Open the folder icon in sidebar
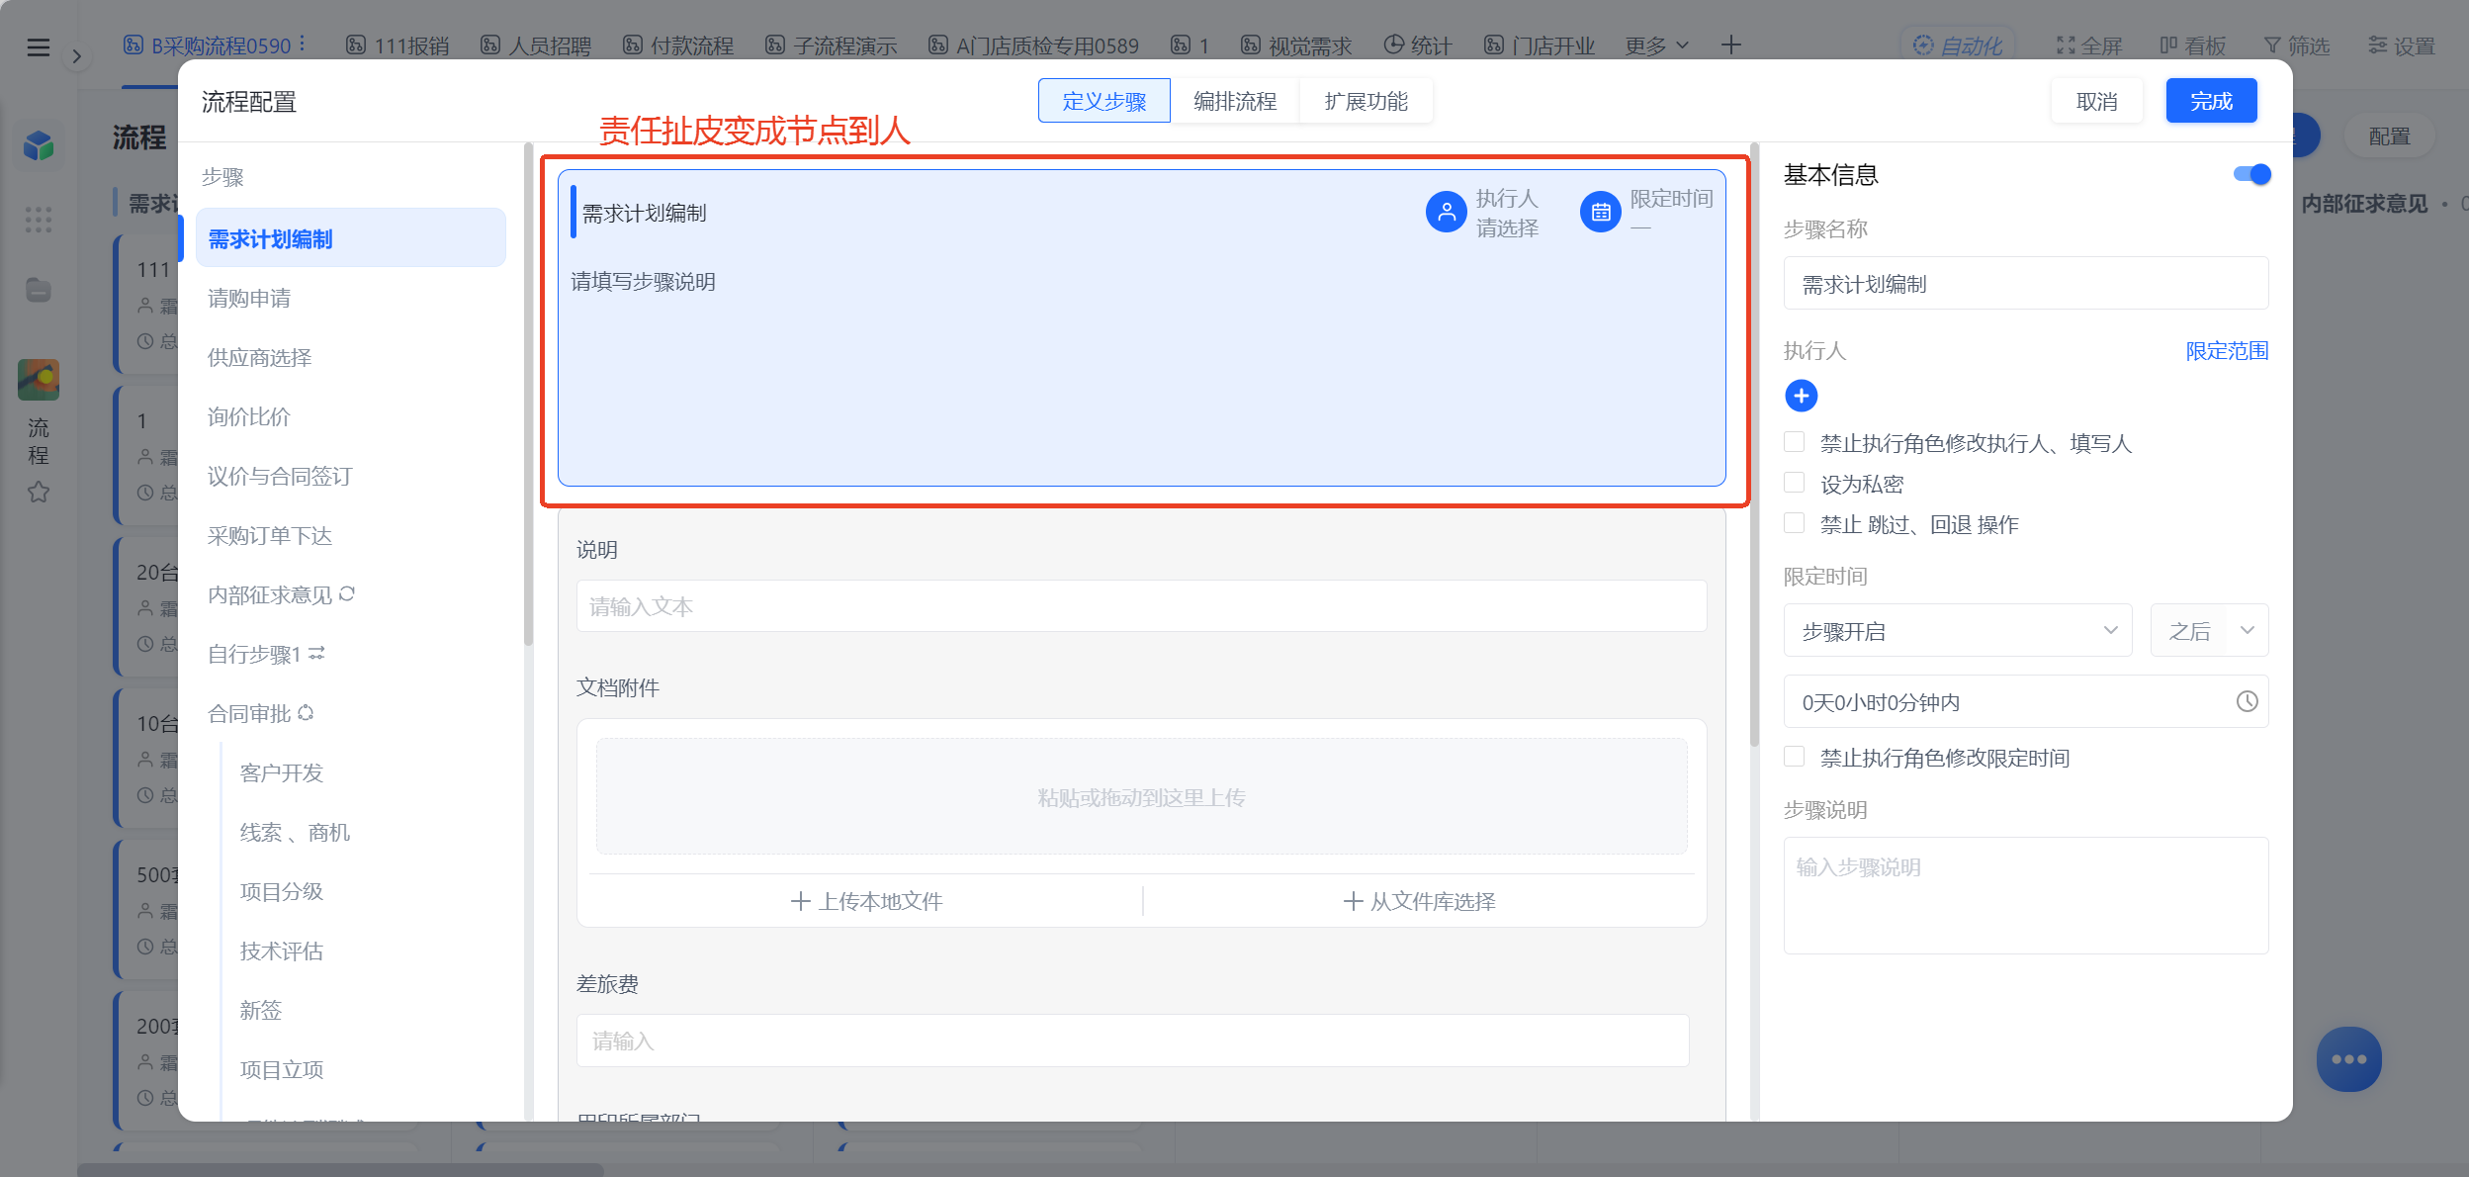2469x1177 pixels. coord(39,290)
